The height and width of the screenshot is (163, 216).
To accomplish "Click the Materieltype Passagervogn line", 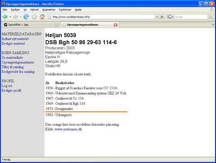I will tap(67, 53).
